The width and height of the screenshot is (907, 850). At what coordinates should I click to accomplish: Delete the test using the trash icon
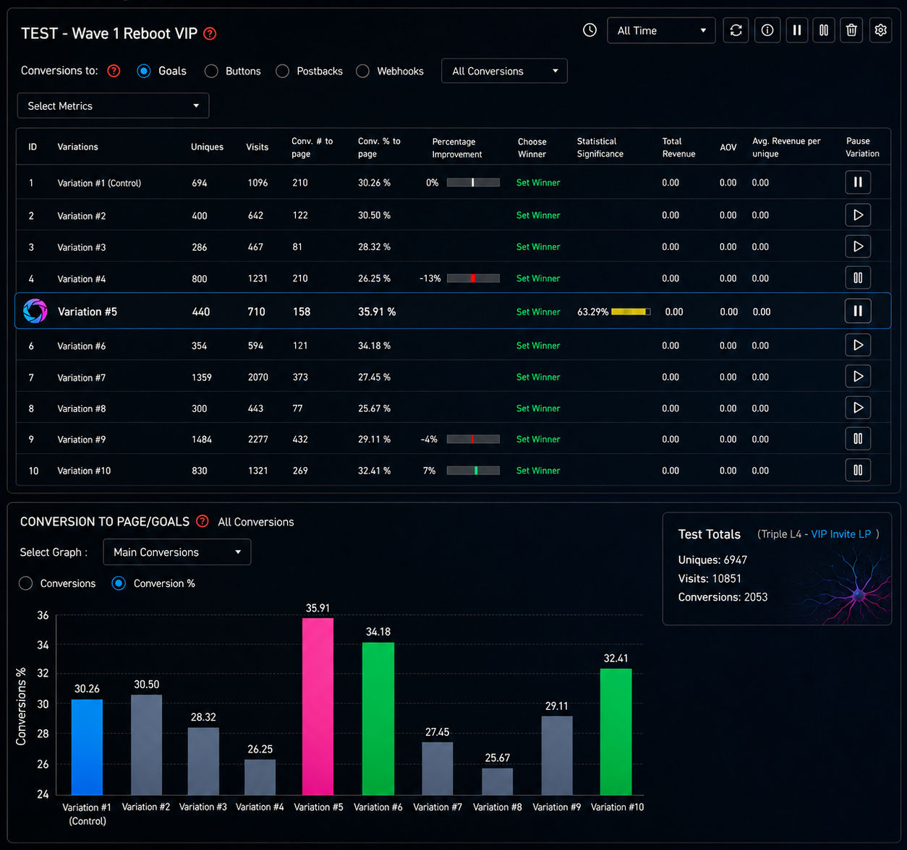point(851,30)
